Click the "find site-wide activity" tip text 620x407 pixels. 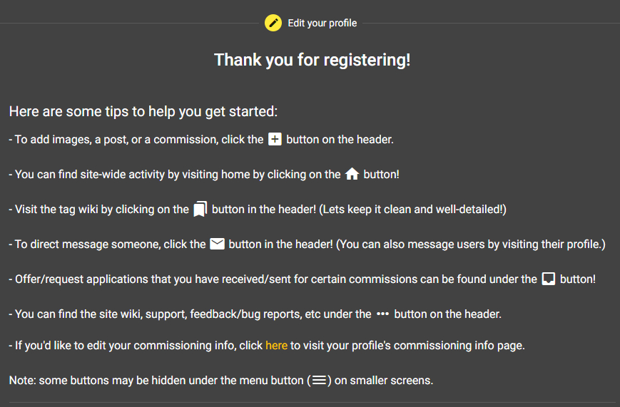click(x=143, y=175)
